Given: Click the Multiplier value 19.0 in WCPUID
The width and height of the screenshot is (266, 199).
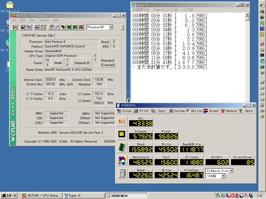Looking at the screenshot, I should coord(99,84).
